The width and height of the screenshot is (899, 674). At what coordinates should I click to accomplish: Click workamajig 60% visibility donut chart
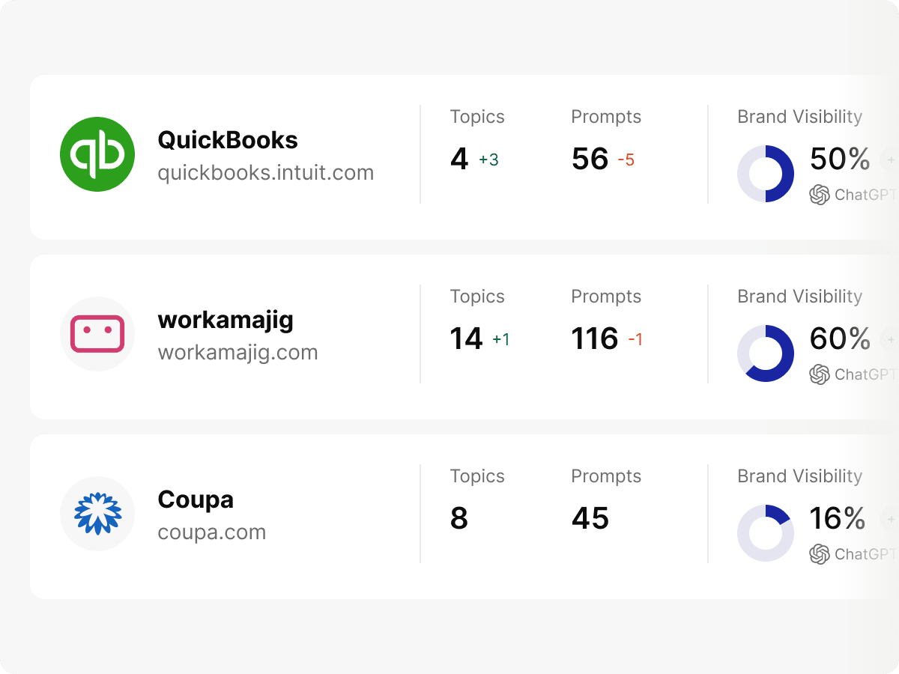766,353
